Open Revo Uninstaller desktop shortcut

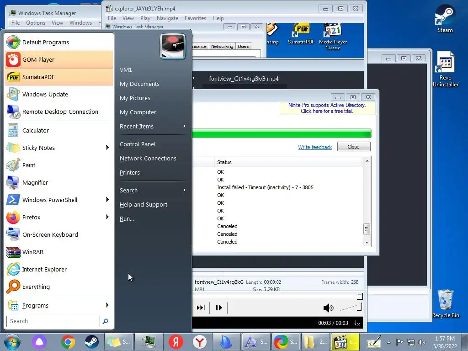[x=445, y=69]
